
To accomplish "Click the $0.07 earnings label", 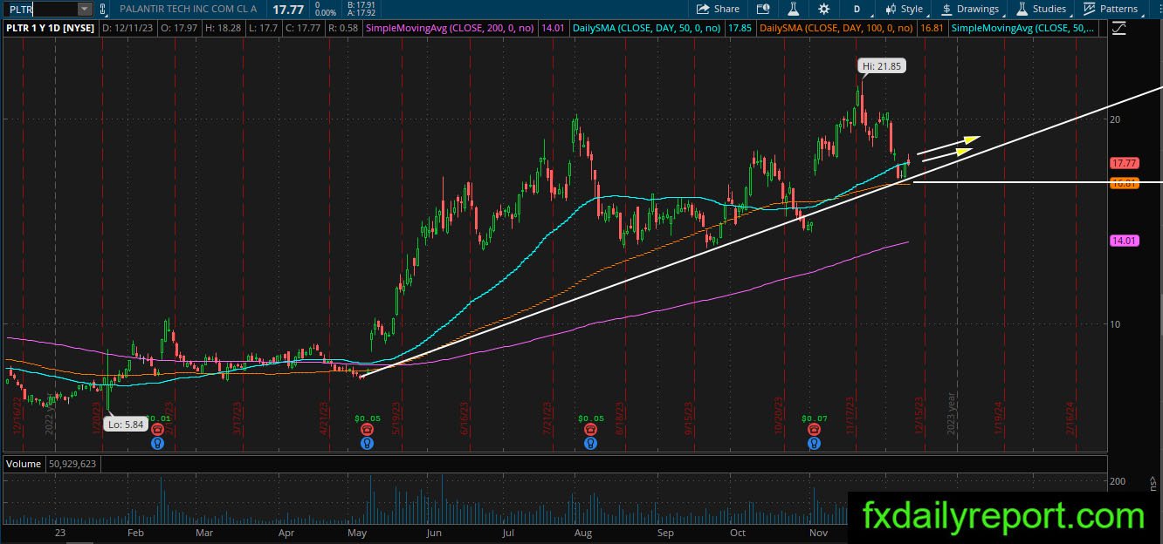I will point(814,419).
